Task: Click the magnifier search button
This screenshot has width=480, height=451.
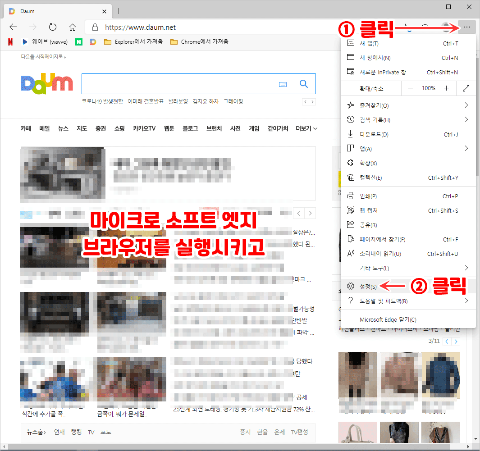Action: [303, 84]
